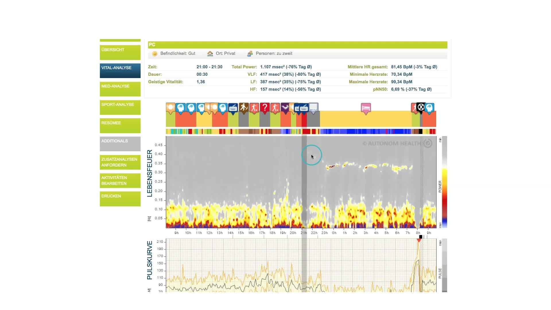Go to the RESÜMEE page

point(120,125)
